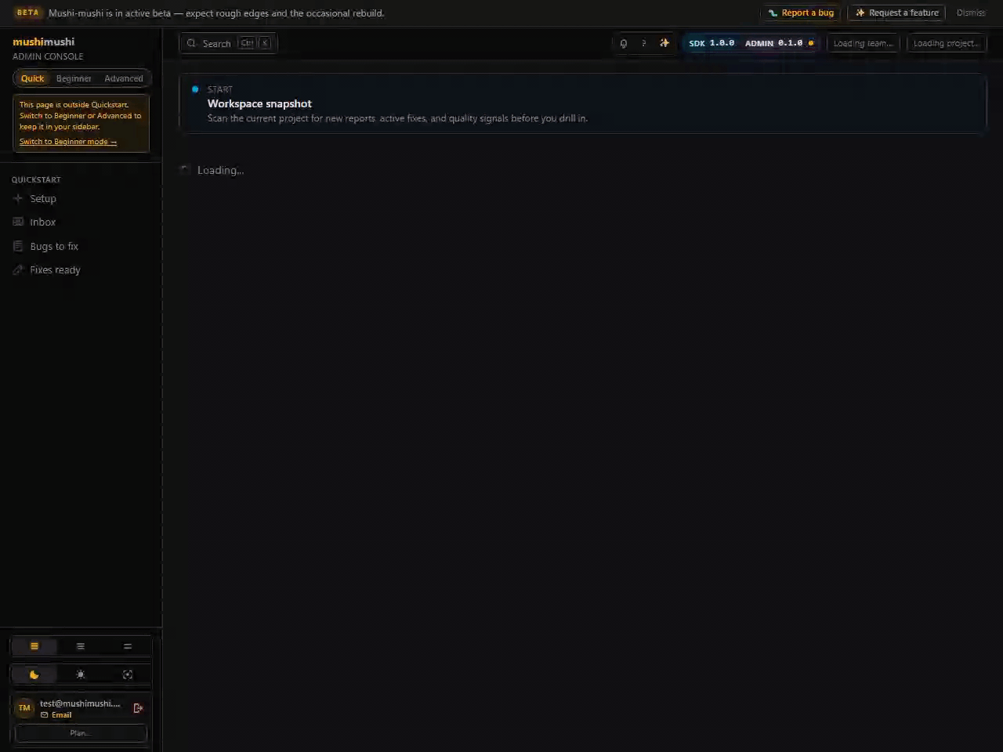
Task: Select the Advanced mode tab
Action: pyautogui.click(x=124, y=78)
